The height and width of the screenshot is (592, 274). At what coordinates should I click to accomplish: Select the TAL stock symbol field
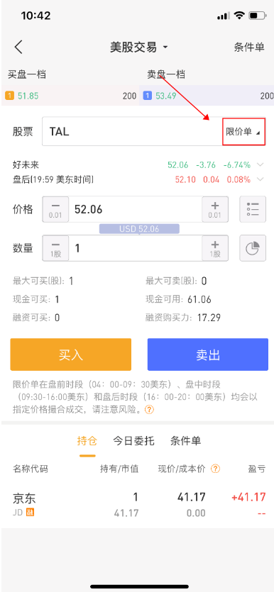point(132,132)
